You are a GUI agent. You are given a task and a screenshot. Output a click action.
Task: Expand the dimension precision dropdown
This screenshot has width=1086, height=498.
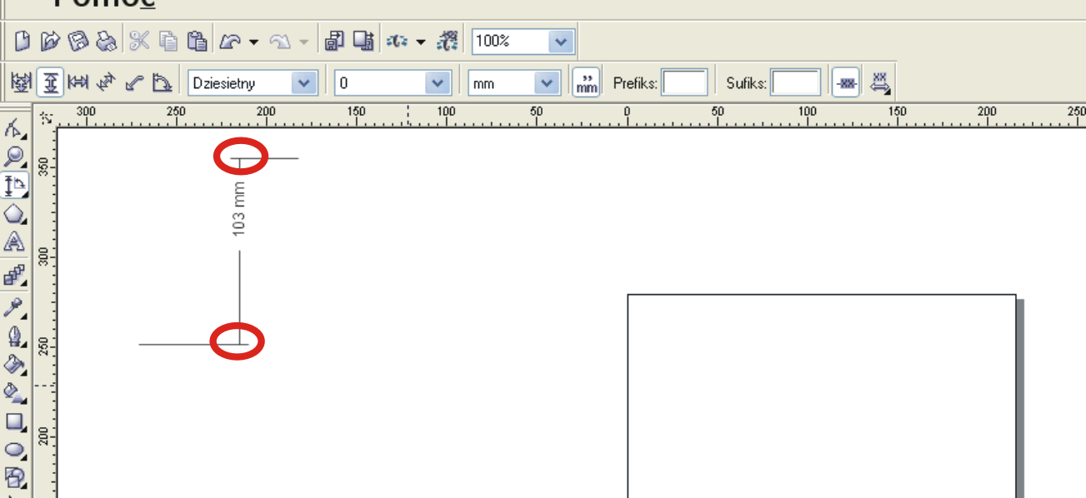437,83
